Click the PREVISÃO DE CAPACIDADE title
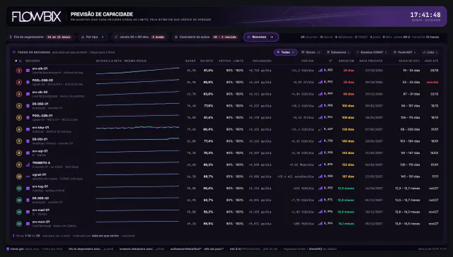The height and width of the screenshot is (257, 453). (x=102, y=14)
